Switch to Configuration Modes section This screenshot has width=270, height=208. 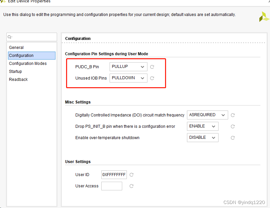[x=28, y=64]
